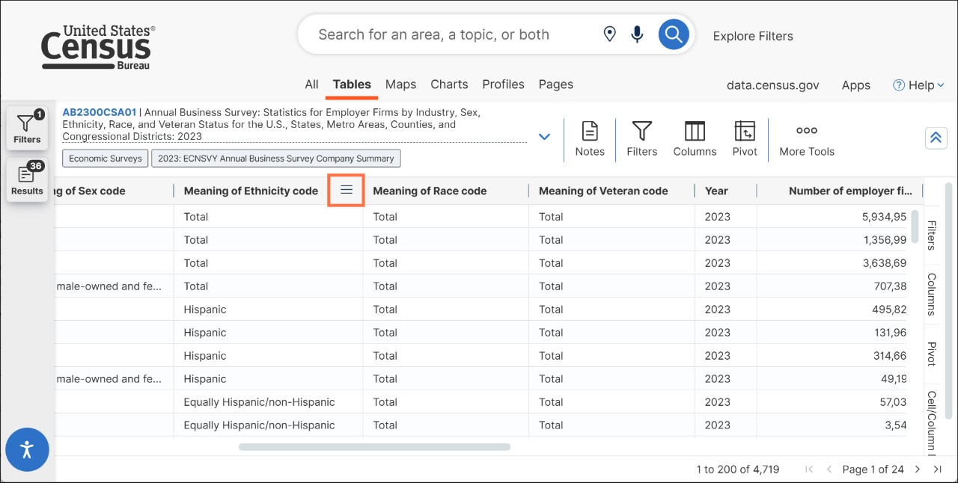This screenshot has height=483, width=958.
Task: Click the location pin icon in search bar
Action: point(609,34)
